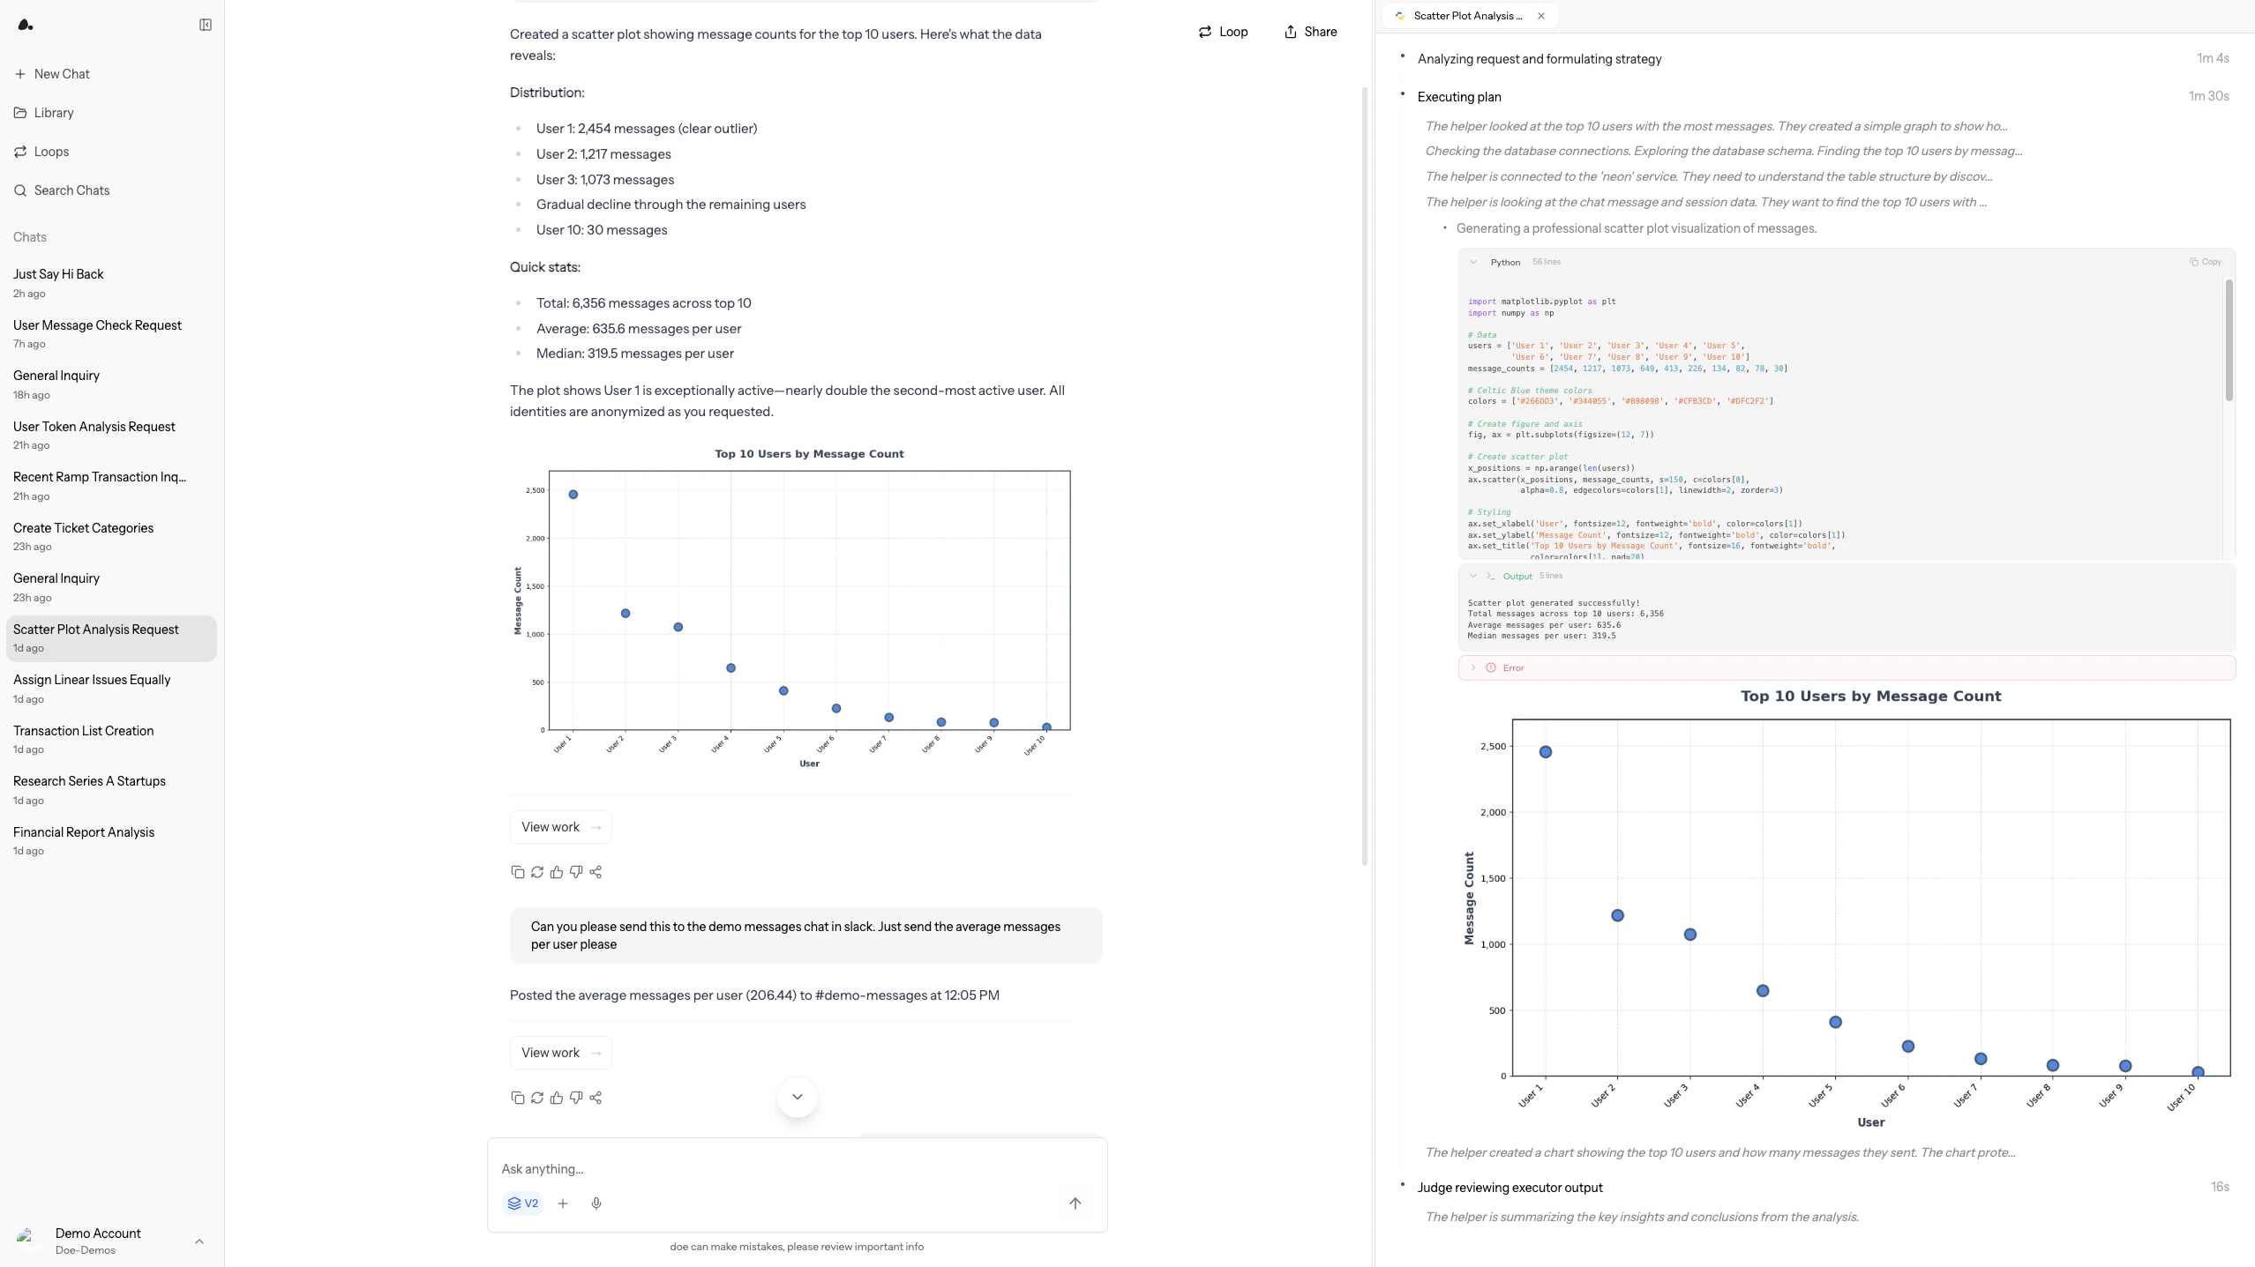Click the microphone voice input icon
2255x1267 pixels.
point(596,1204)
